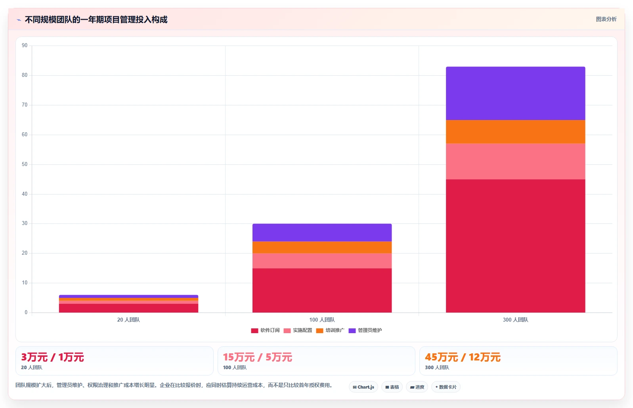This screenshot has width=633, height=408.
Task: Click the 3万元 / 1万元 data card
Action: pyautogui.click(x=115, y=361)
